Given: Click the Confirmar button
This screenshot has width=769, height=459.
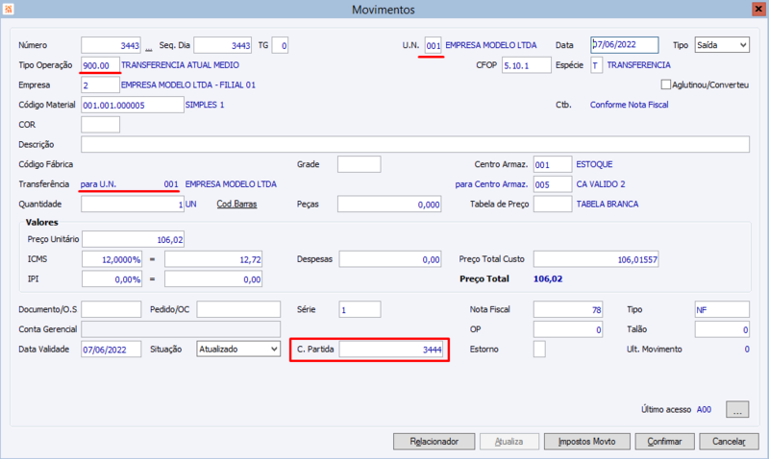Looking at the screenshot, I should click(664, 442).
